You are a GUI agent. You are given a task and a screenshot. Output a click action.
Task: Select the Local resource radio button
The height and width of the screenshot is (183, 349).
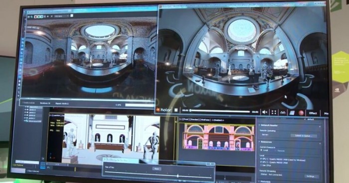[262, 150]
